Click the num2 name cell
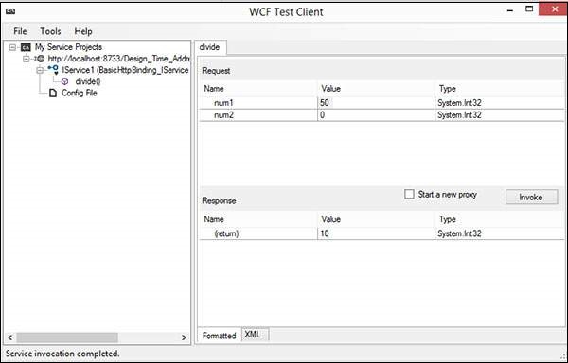 tap(258, 115)
